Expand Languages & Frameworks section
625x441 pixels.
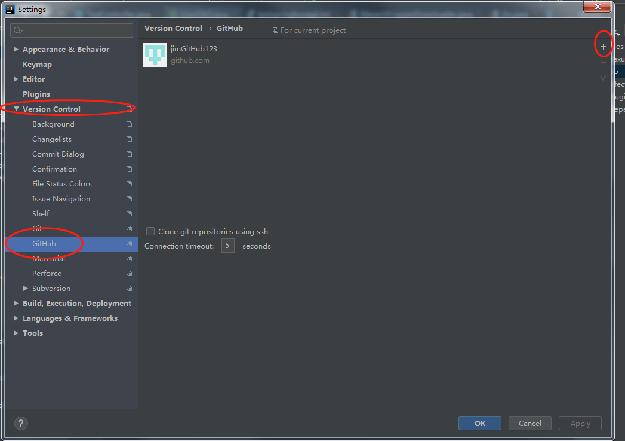[x=16, y=318]
